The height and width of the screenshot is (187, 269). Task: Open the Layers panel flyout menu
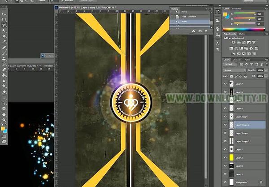(x=266, y=60)
